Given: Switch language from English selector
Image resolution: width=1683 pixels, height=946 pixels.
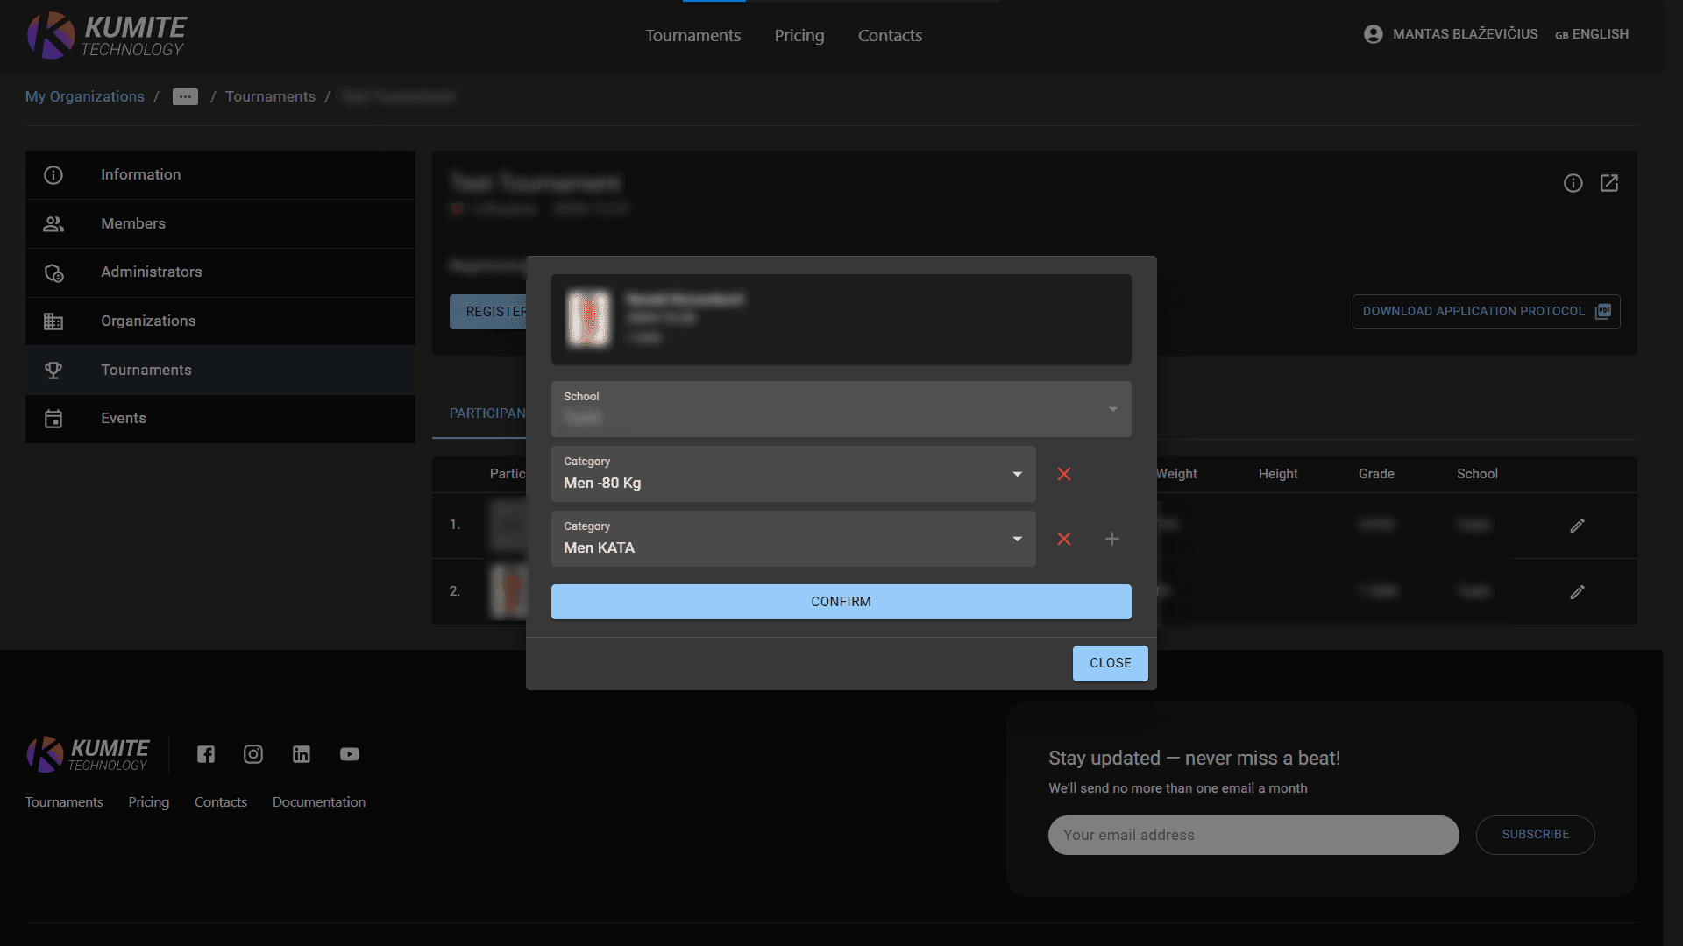Looking at the screenshot, I should [x=1592, y=34].
